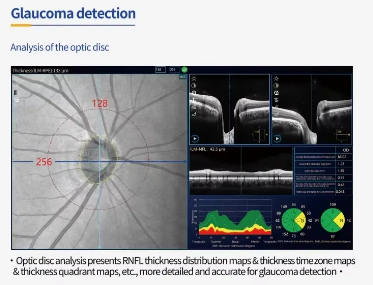Click brightness sun icon in left B-scan panel
The width and height of the screenshot is (373, 285).
click(x=194, y=79)
